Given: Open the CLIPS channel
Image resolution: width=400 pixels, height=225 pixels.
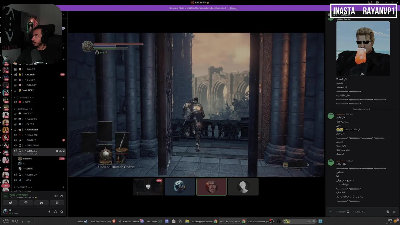Looking at the screenshot, I should (39, 124).
